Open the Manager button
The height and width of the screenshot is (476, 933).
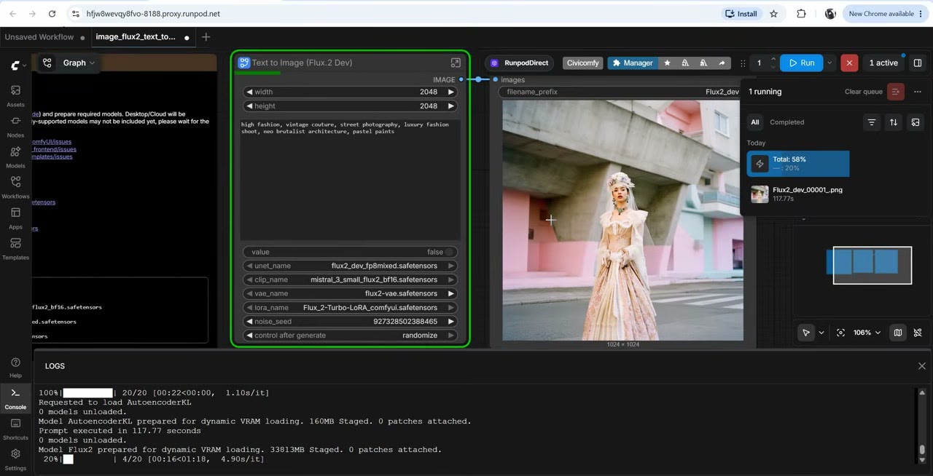[x=633, y=63]
